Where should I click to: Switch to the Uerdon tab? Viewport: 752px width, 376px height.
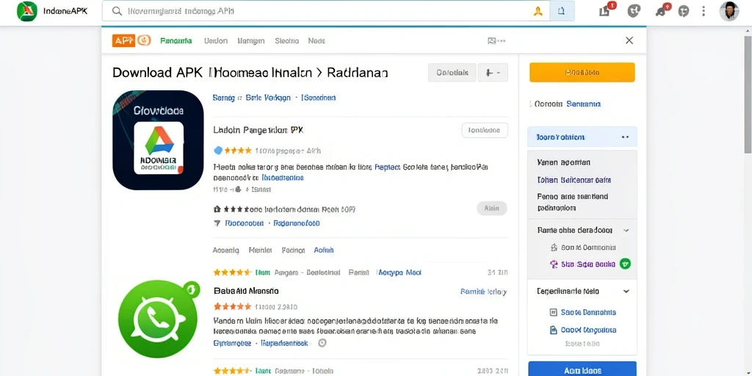click(x=216, y=41)
